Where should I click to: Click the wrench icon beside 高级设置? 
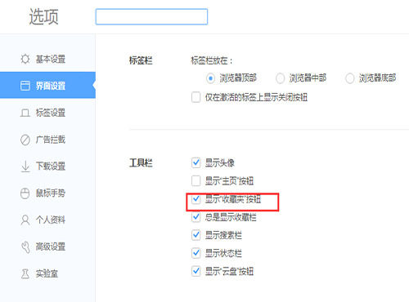(25, 246)
